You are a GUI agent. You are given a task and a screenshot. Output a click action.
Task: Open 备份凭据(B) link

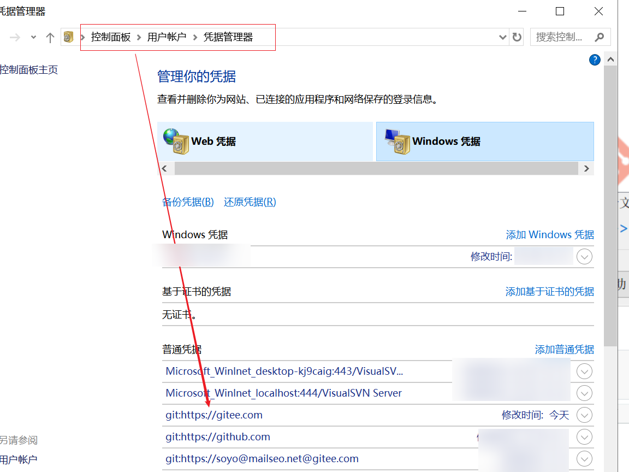point(188,202)
